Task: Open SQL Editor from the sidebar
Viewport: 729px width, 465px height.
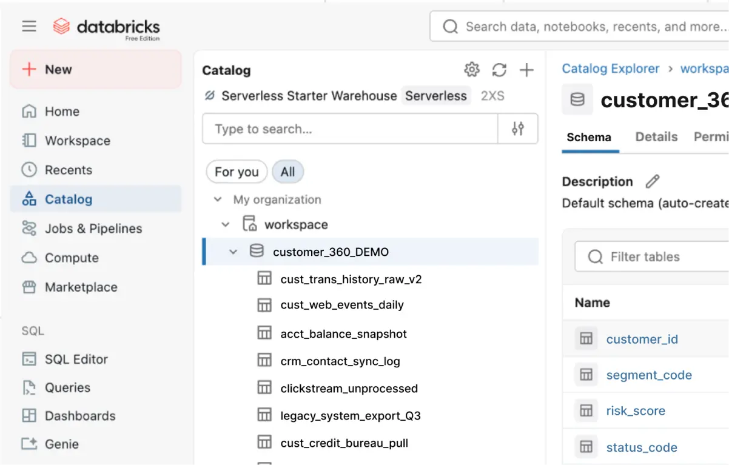Action: pyautogui.click(x=76, y=359)
